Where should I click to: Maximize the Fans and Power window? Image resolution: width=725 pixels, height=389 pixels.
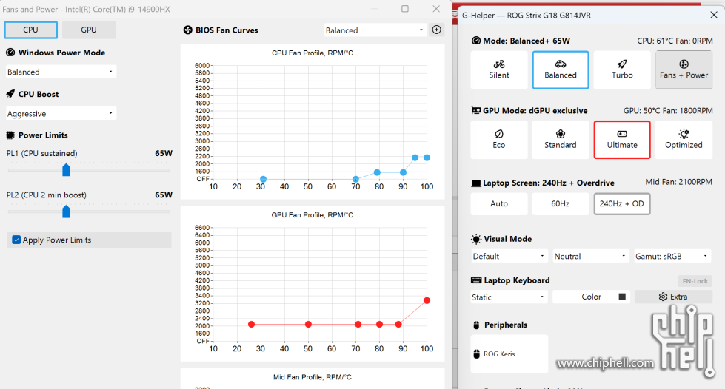[x=405, y=9]
